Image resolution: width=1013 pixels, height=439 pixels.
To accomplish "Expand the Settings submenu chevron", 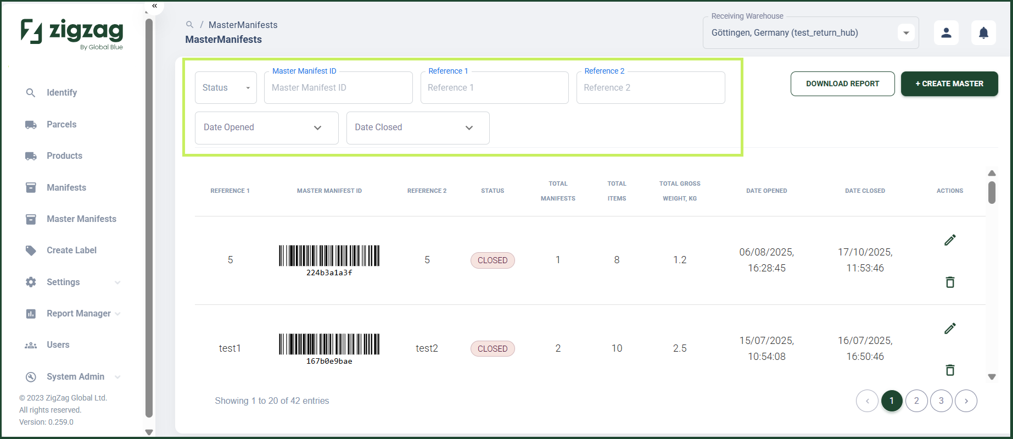I will (x=117, y=282).
